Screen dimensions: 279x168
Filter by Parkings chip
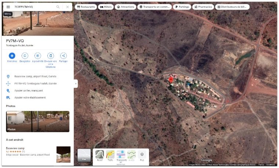click(x=182, y=7)
